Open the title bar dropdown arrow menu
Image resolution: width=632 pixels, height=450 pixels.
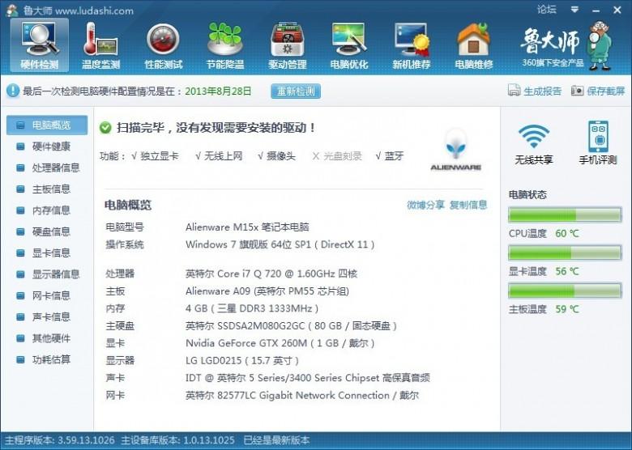574,11
